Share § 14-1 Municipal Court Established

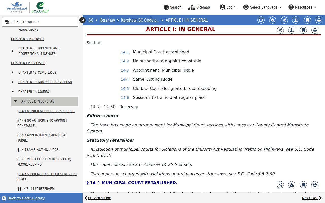pyautogui.click(x=280, y=185)
